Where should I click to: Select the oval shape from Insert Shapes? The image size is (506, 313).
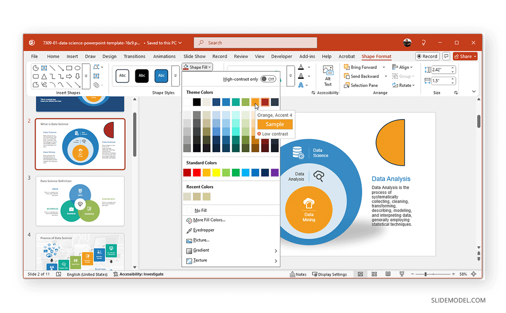point(78,68)
